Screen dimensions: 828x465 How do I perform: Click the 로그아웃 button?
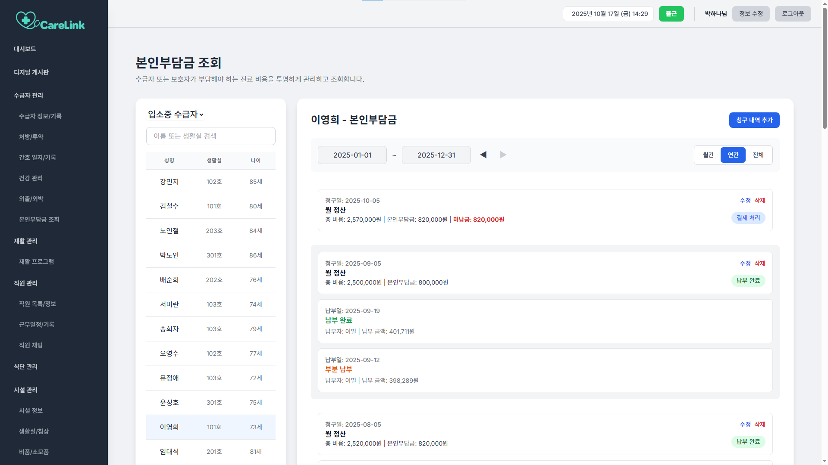793,14
